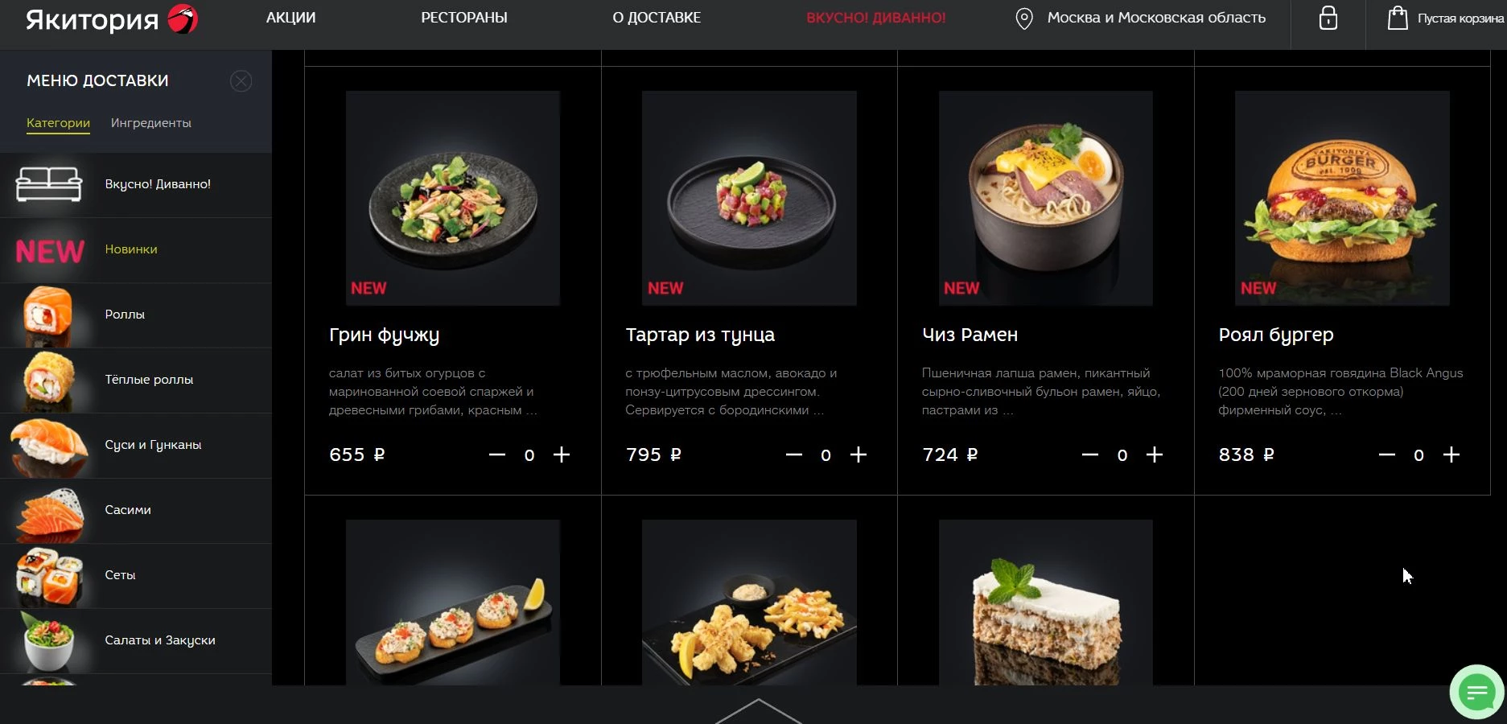
Task: Open the Роял бургер photo
Action: (1342, 198)
